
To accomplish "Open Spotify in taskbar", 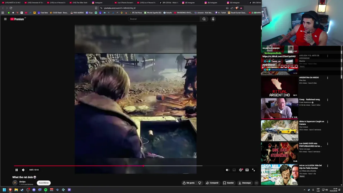I will (x=46, y=190).
